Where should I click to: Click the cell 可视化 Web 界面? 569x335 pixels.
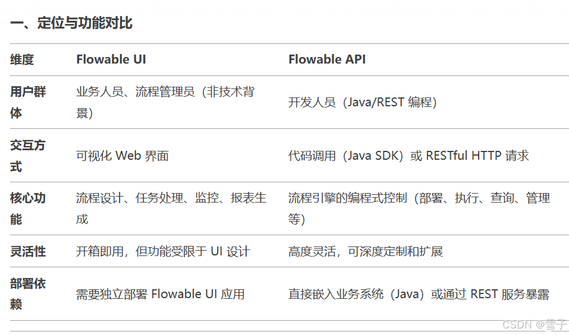tap(122, 156)
